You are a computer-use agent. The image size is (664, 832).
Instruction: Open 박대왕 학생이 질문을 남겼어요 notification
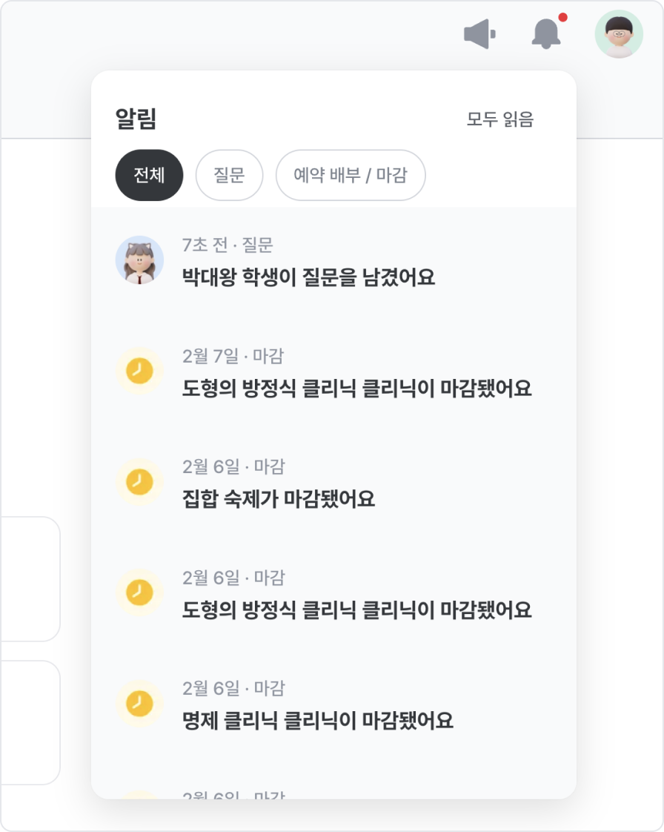pos(333,262)
